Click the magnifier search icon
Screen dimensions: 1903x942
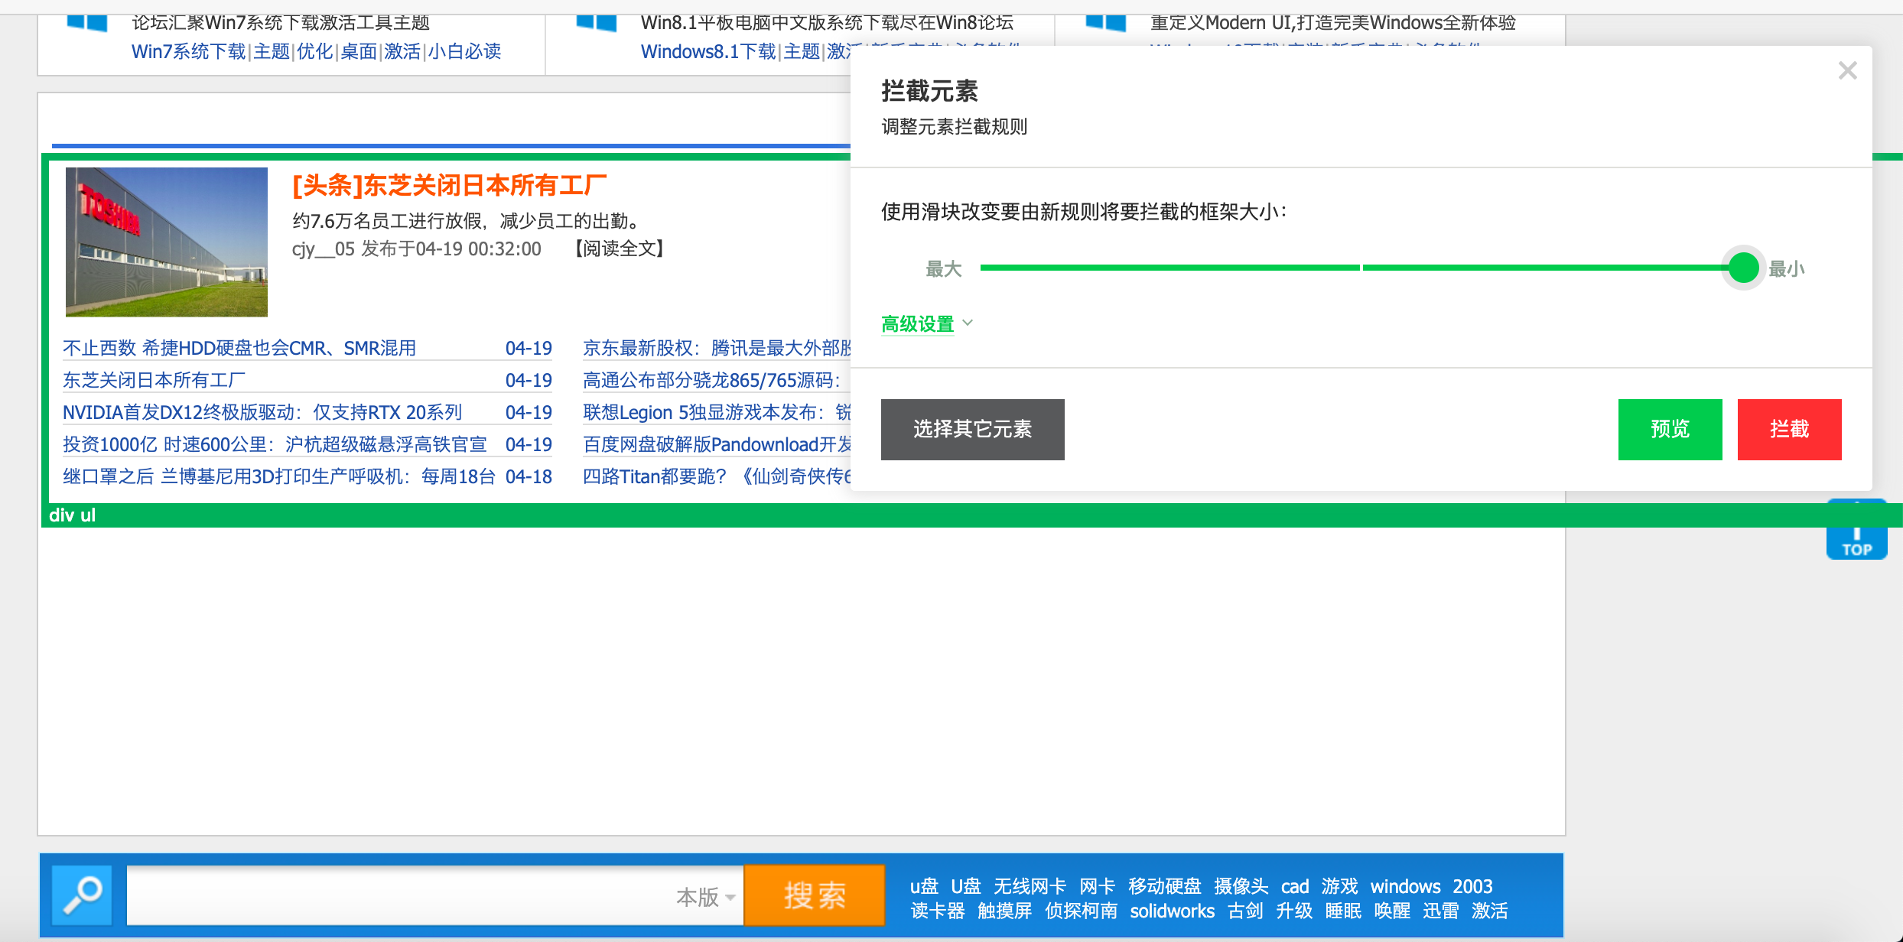coord(83,895)
